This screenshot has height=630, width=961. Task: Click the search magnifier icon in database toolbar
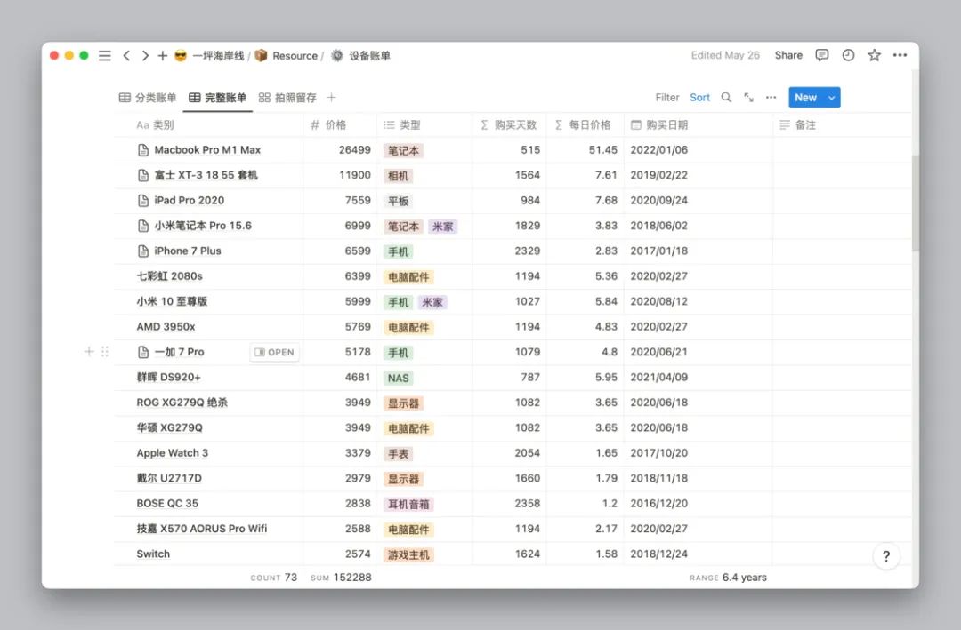click(726, 98)
